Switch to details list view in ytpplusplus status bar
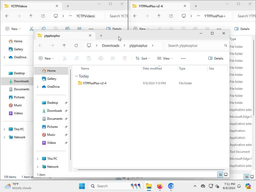 [x=220, y=175]
